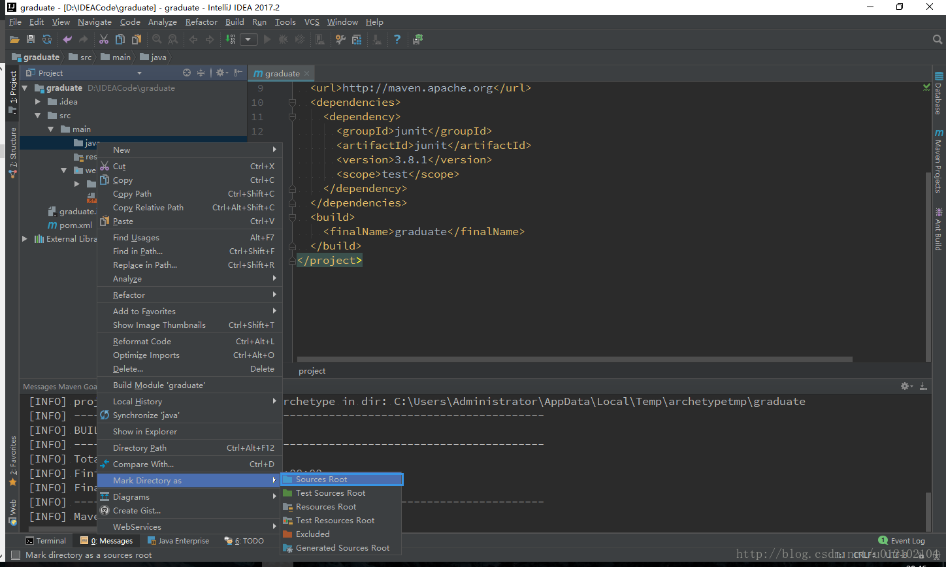Toggle the Terminal tool window
The width and height of the screenshot is (946, 567).
click(x=46, y=541)
